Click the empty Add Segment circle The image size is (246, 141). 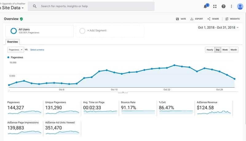82,31
